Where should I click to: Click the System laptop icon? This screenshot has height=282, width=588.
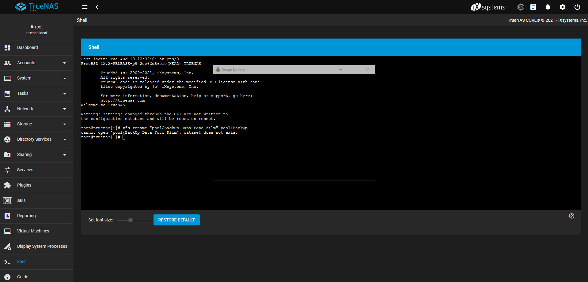click(x=7, y=78)
